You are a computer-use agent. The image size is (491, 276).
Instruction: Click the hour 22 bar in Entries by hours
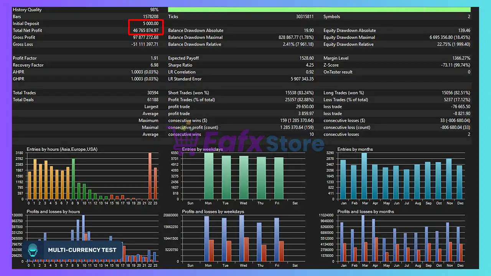[x=150, y=176]
